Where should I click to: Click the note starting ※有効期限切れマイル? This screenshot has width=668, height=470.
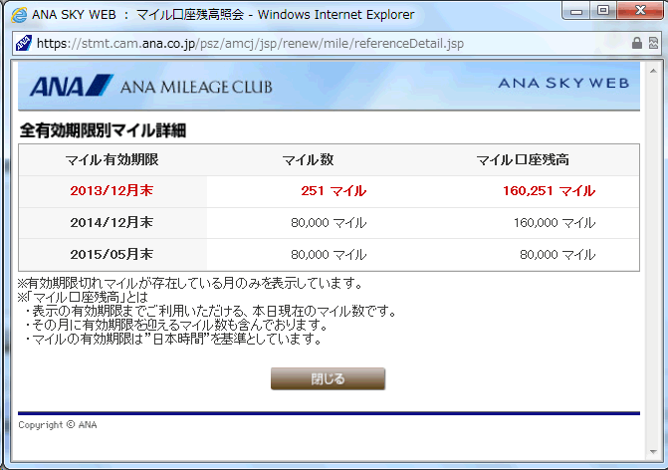(x=190, y=283)
